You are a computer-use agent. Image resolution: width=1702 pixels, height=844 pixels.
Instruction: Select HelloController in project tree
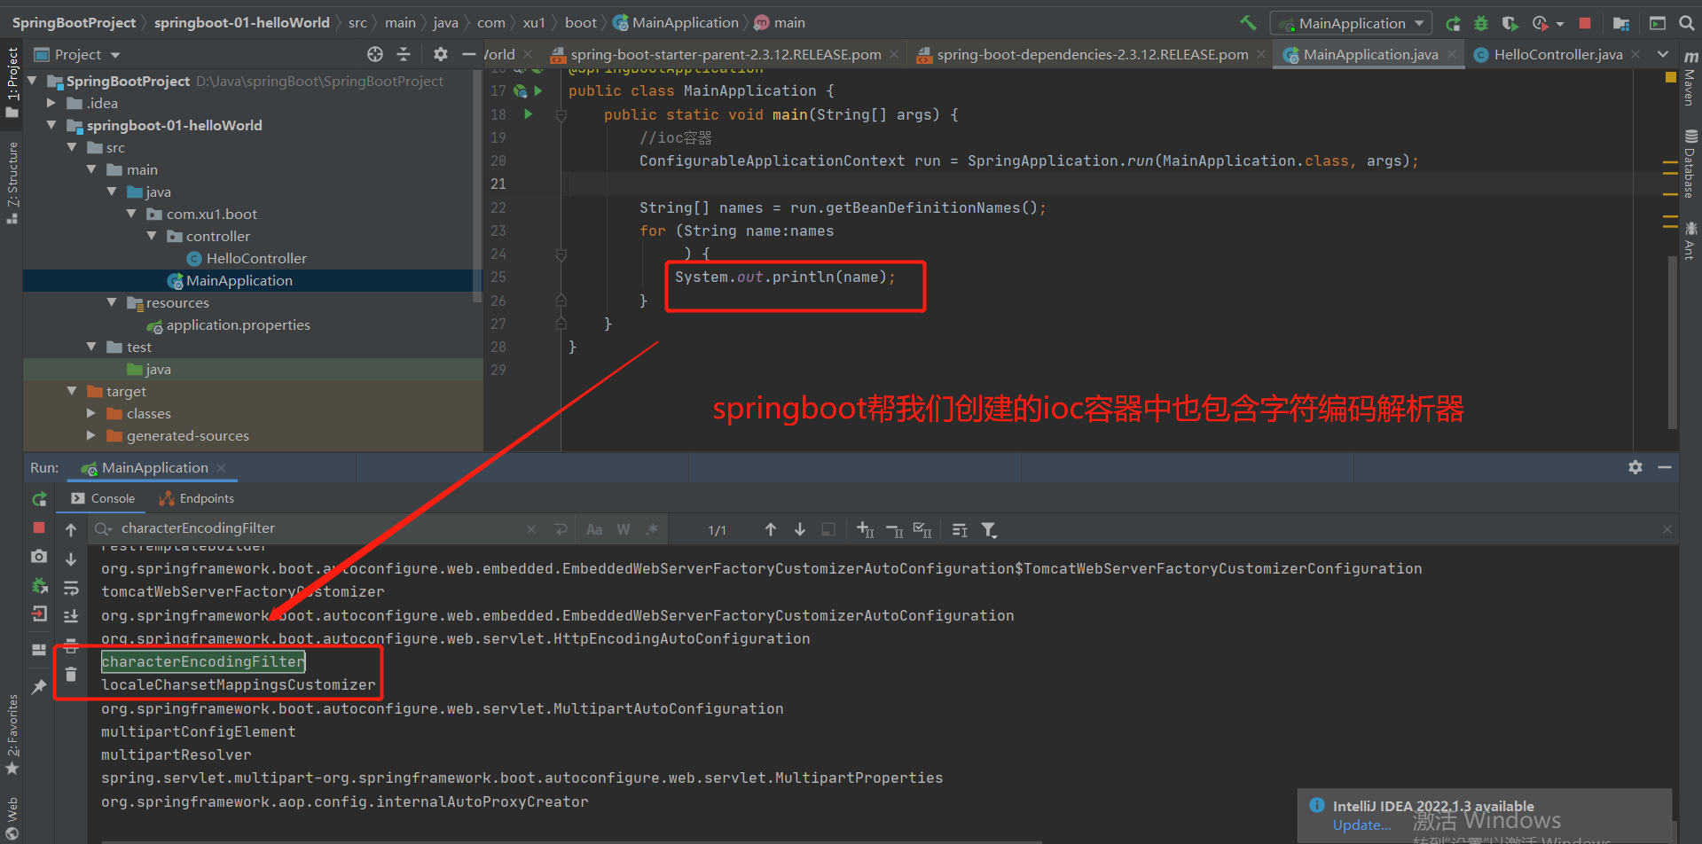[x=256, y=258]
